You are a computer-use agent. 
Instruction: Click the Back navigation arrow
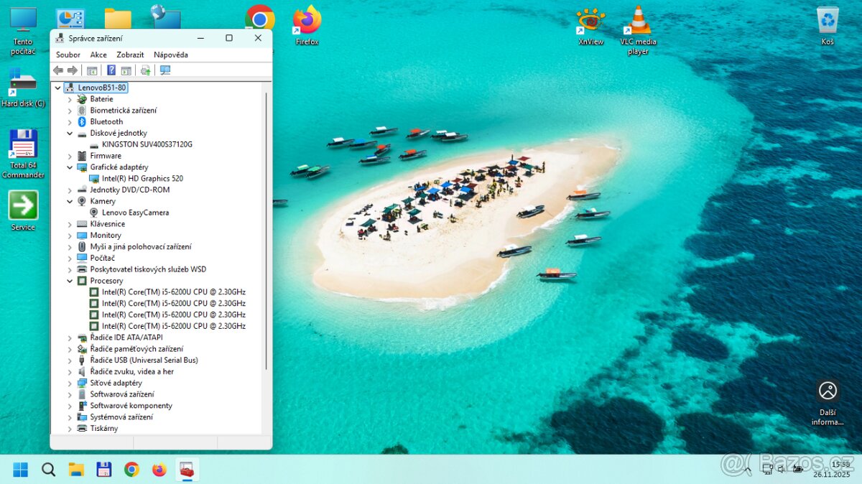point(58,70)
